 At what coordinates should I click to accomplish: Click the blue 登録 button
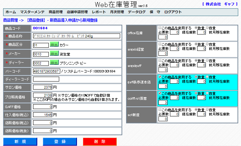tap(60, 141)
